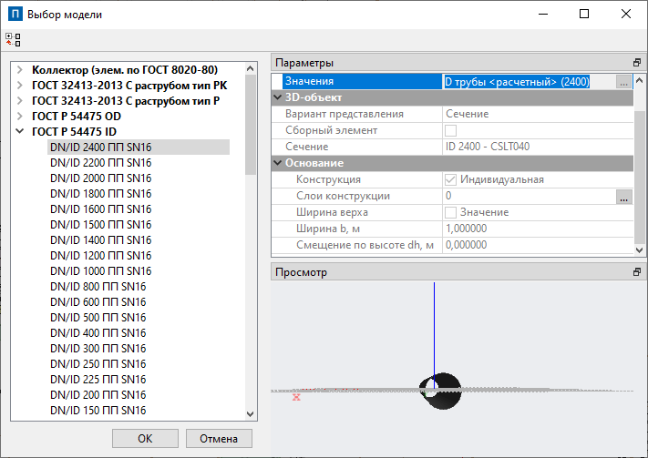Select DN/ID 1600 ПП SN16 model

point(101,209)
